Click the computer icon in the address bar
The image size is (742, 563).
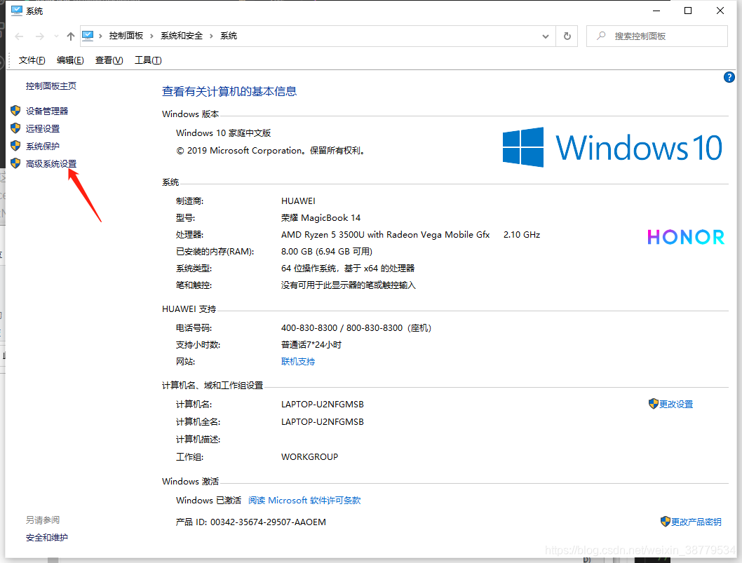(88, 36)
